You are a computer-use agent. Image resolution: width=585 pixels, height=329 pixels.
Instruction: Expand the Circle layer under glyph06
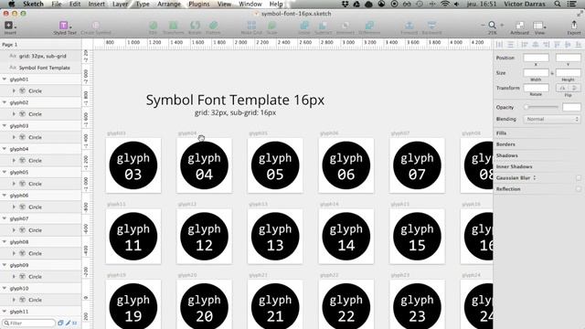pyautogui.click(x=15, y=207)
